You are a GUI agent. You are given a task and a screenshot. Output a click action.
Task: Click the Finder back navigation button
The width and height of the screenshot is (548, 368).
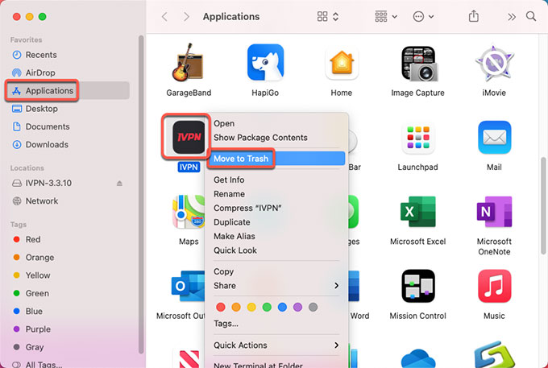click(x=165, y=16)
